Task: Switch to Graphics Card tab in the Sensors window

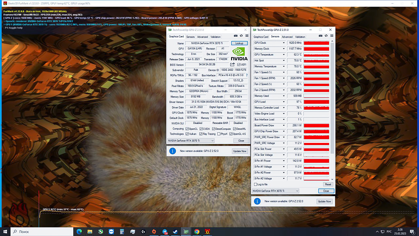Action: pyautogui.click(x=261, y=37)
